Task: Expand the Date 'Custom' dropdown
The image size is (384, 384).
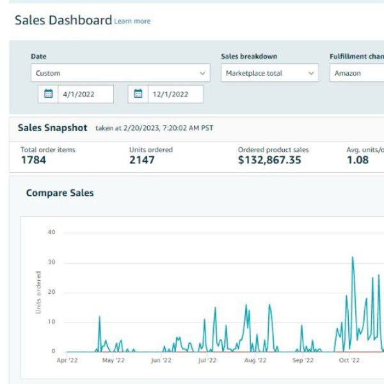Action: click(x=120, y=73)
